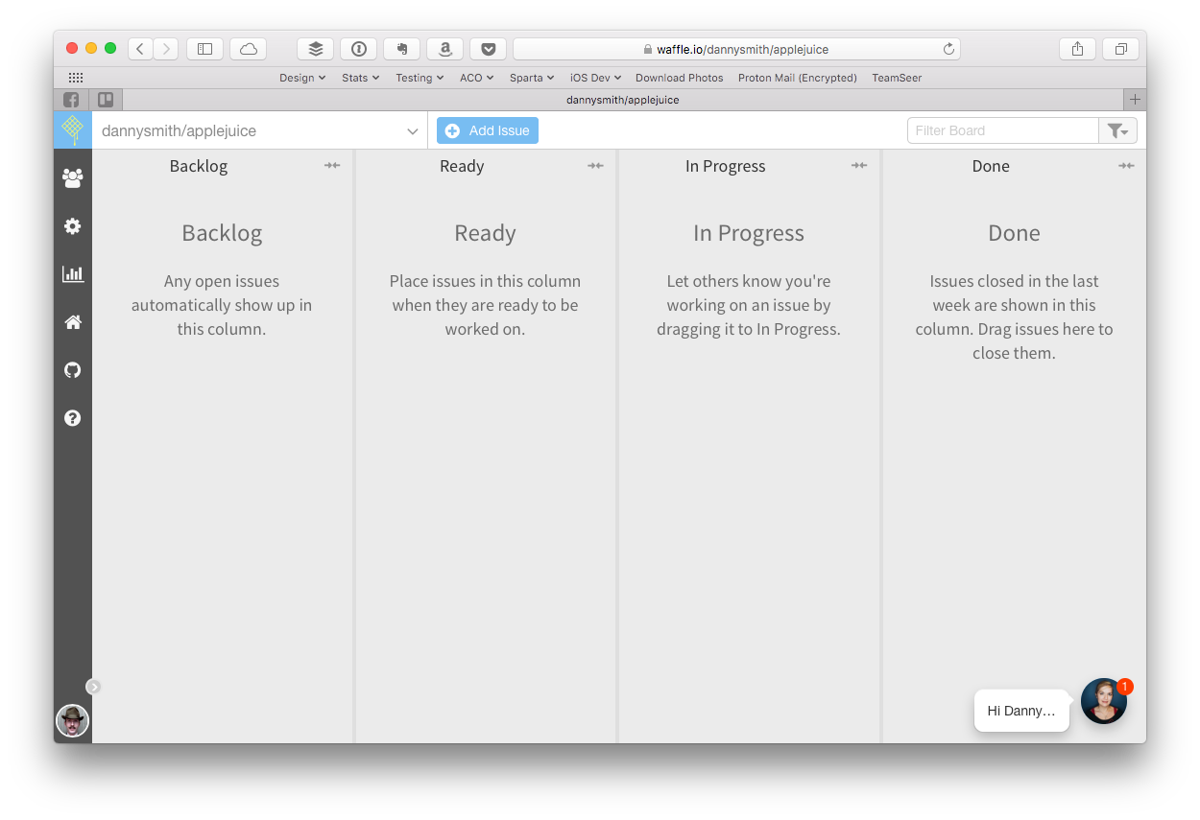Screen dimensions: 1200x820
Task: Switch to the Trello pinned tab
Action: click(x=106, y=100)
